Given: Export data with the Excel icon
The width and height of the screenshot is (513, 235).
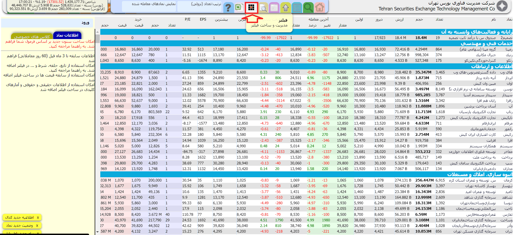Looking at the screenshot, I should pos(239,7).
